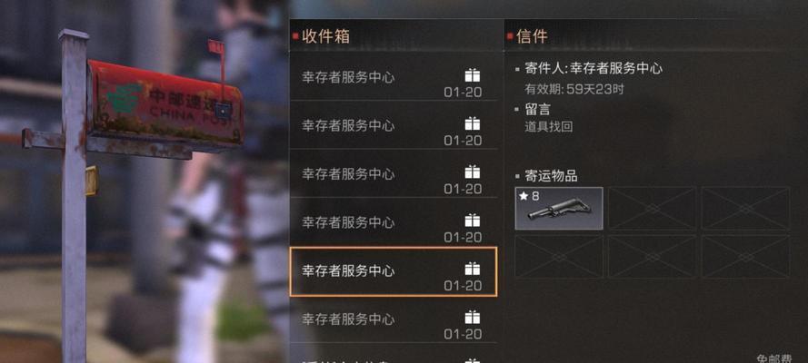Select the fourth 幸存者服务中心 mail entry

[x=394, y=221]
